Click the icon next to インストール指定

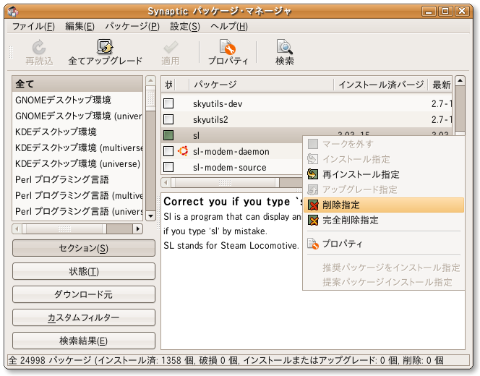click(312, 159)
